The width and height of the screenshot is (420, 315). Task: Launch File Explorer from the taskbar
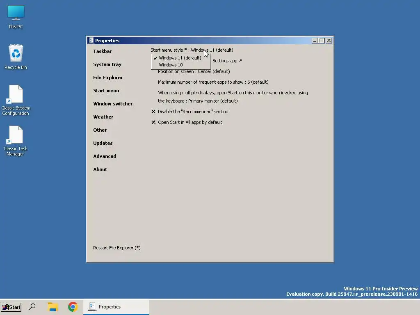coord(53,307)
